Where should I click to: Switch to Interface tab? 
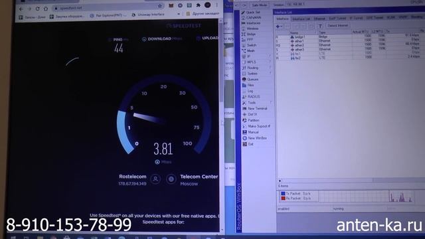tap(282, 19)
